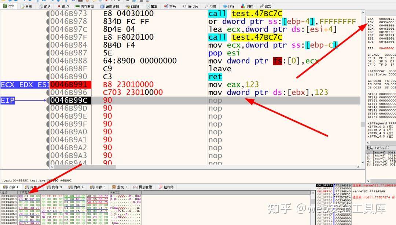
Task: Click address 0046B973 in disassembly
Action: pyautogui.click(x=69, y=14)
